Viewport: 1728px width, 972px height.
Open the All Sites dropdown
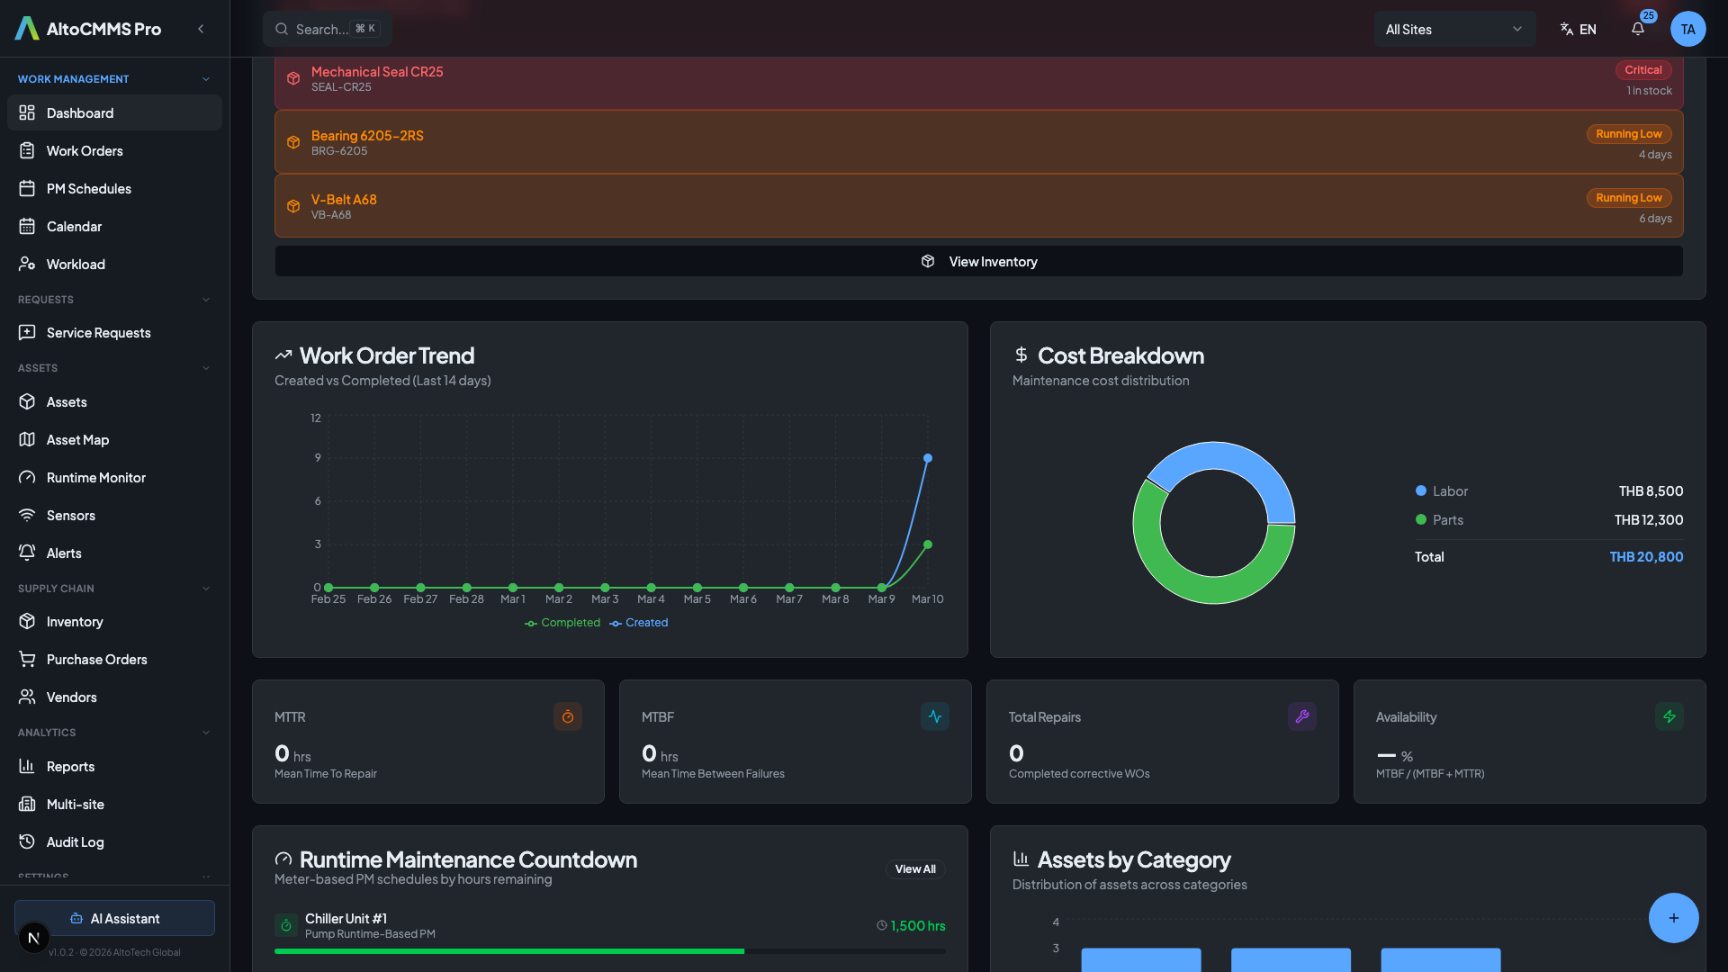click(x=1453, y=29)
